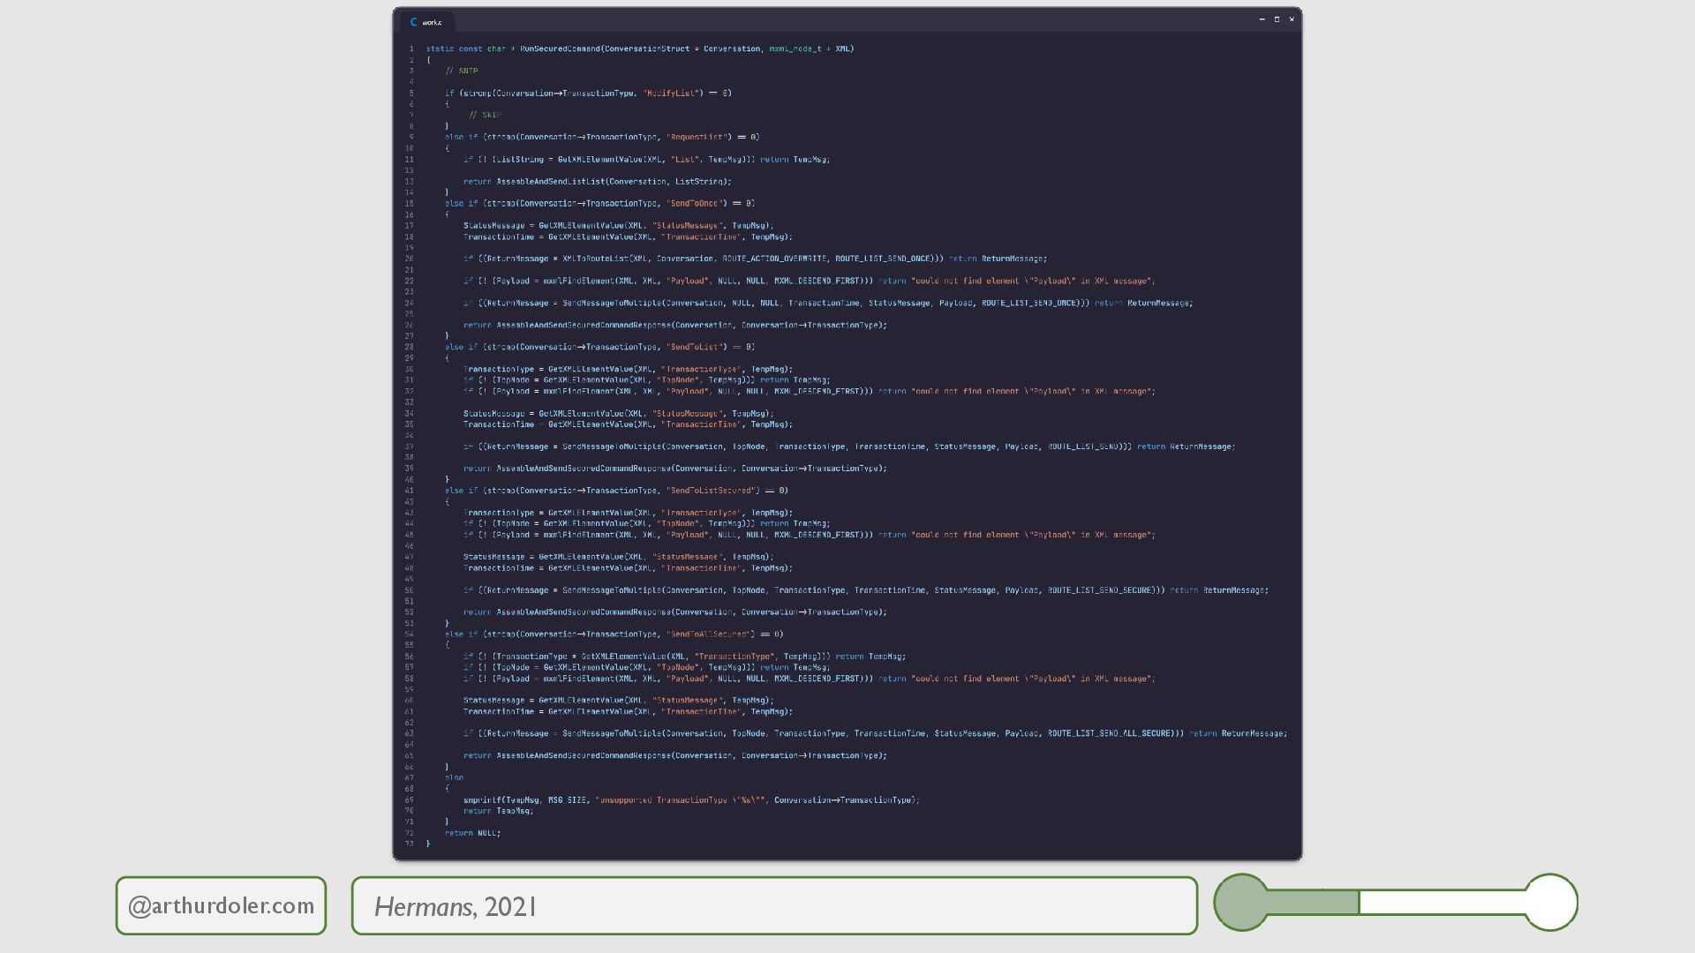Click line number 1 in the gutter
Image resolution: width=1695 pixels, height=953 pixels.
(411, 49)
